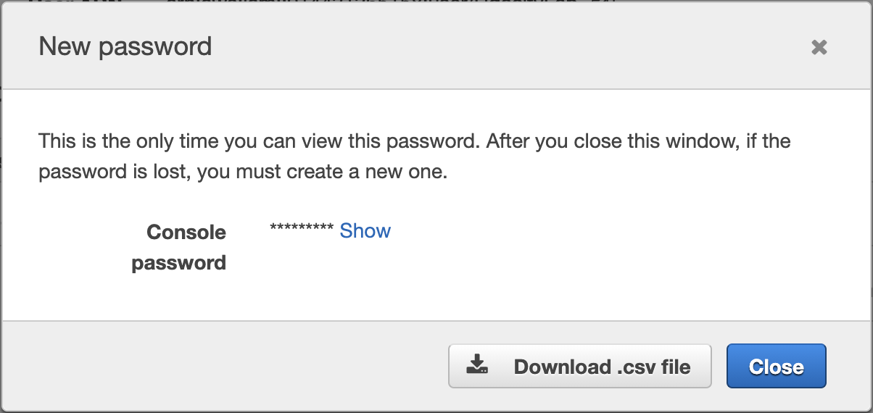Click blank white area right of the Show link
The width and height of the screenshot is (873, 413).
click(x=616, y=232)
